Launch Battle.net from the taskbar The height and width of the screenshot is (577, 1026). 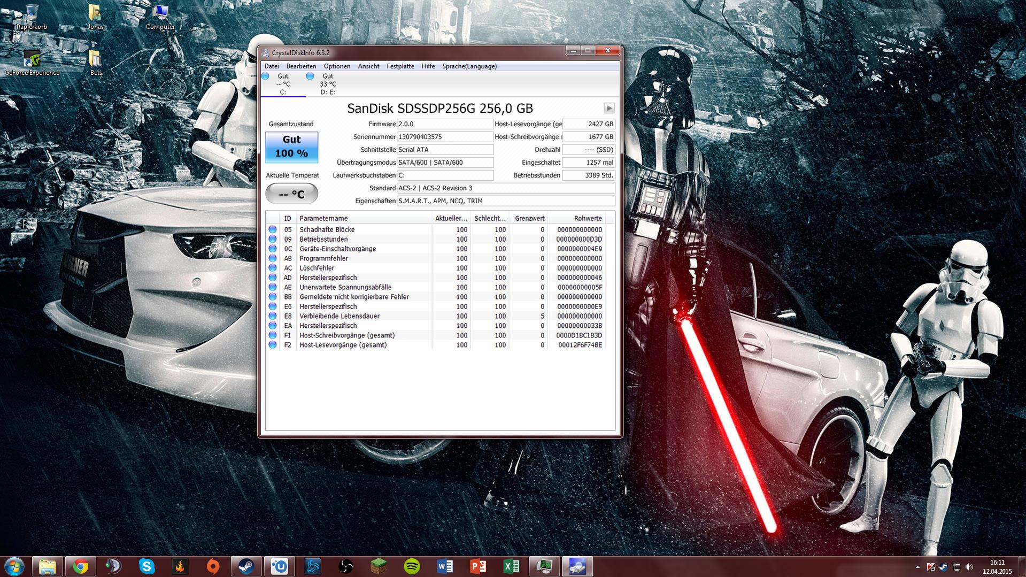[x=312, y=566]
